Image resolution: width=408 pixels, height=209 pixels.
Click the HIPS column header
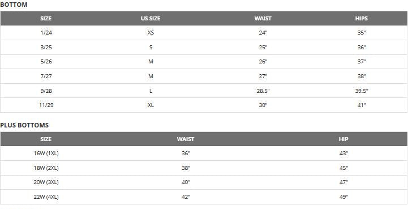click(362, 19)
